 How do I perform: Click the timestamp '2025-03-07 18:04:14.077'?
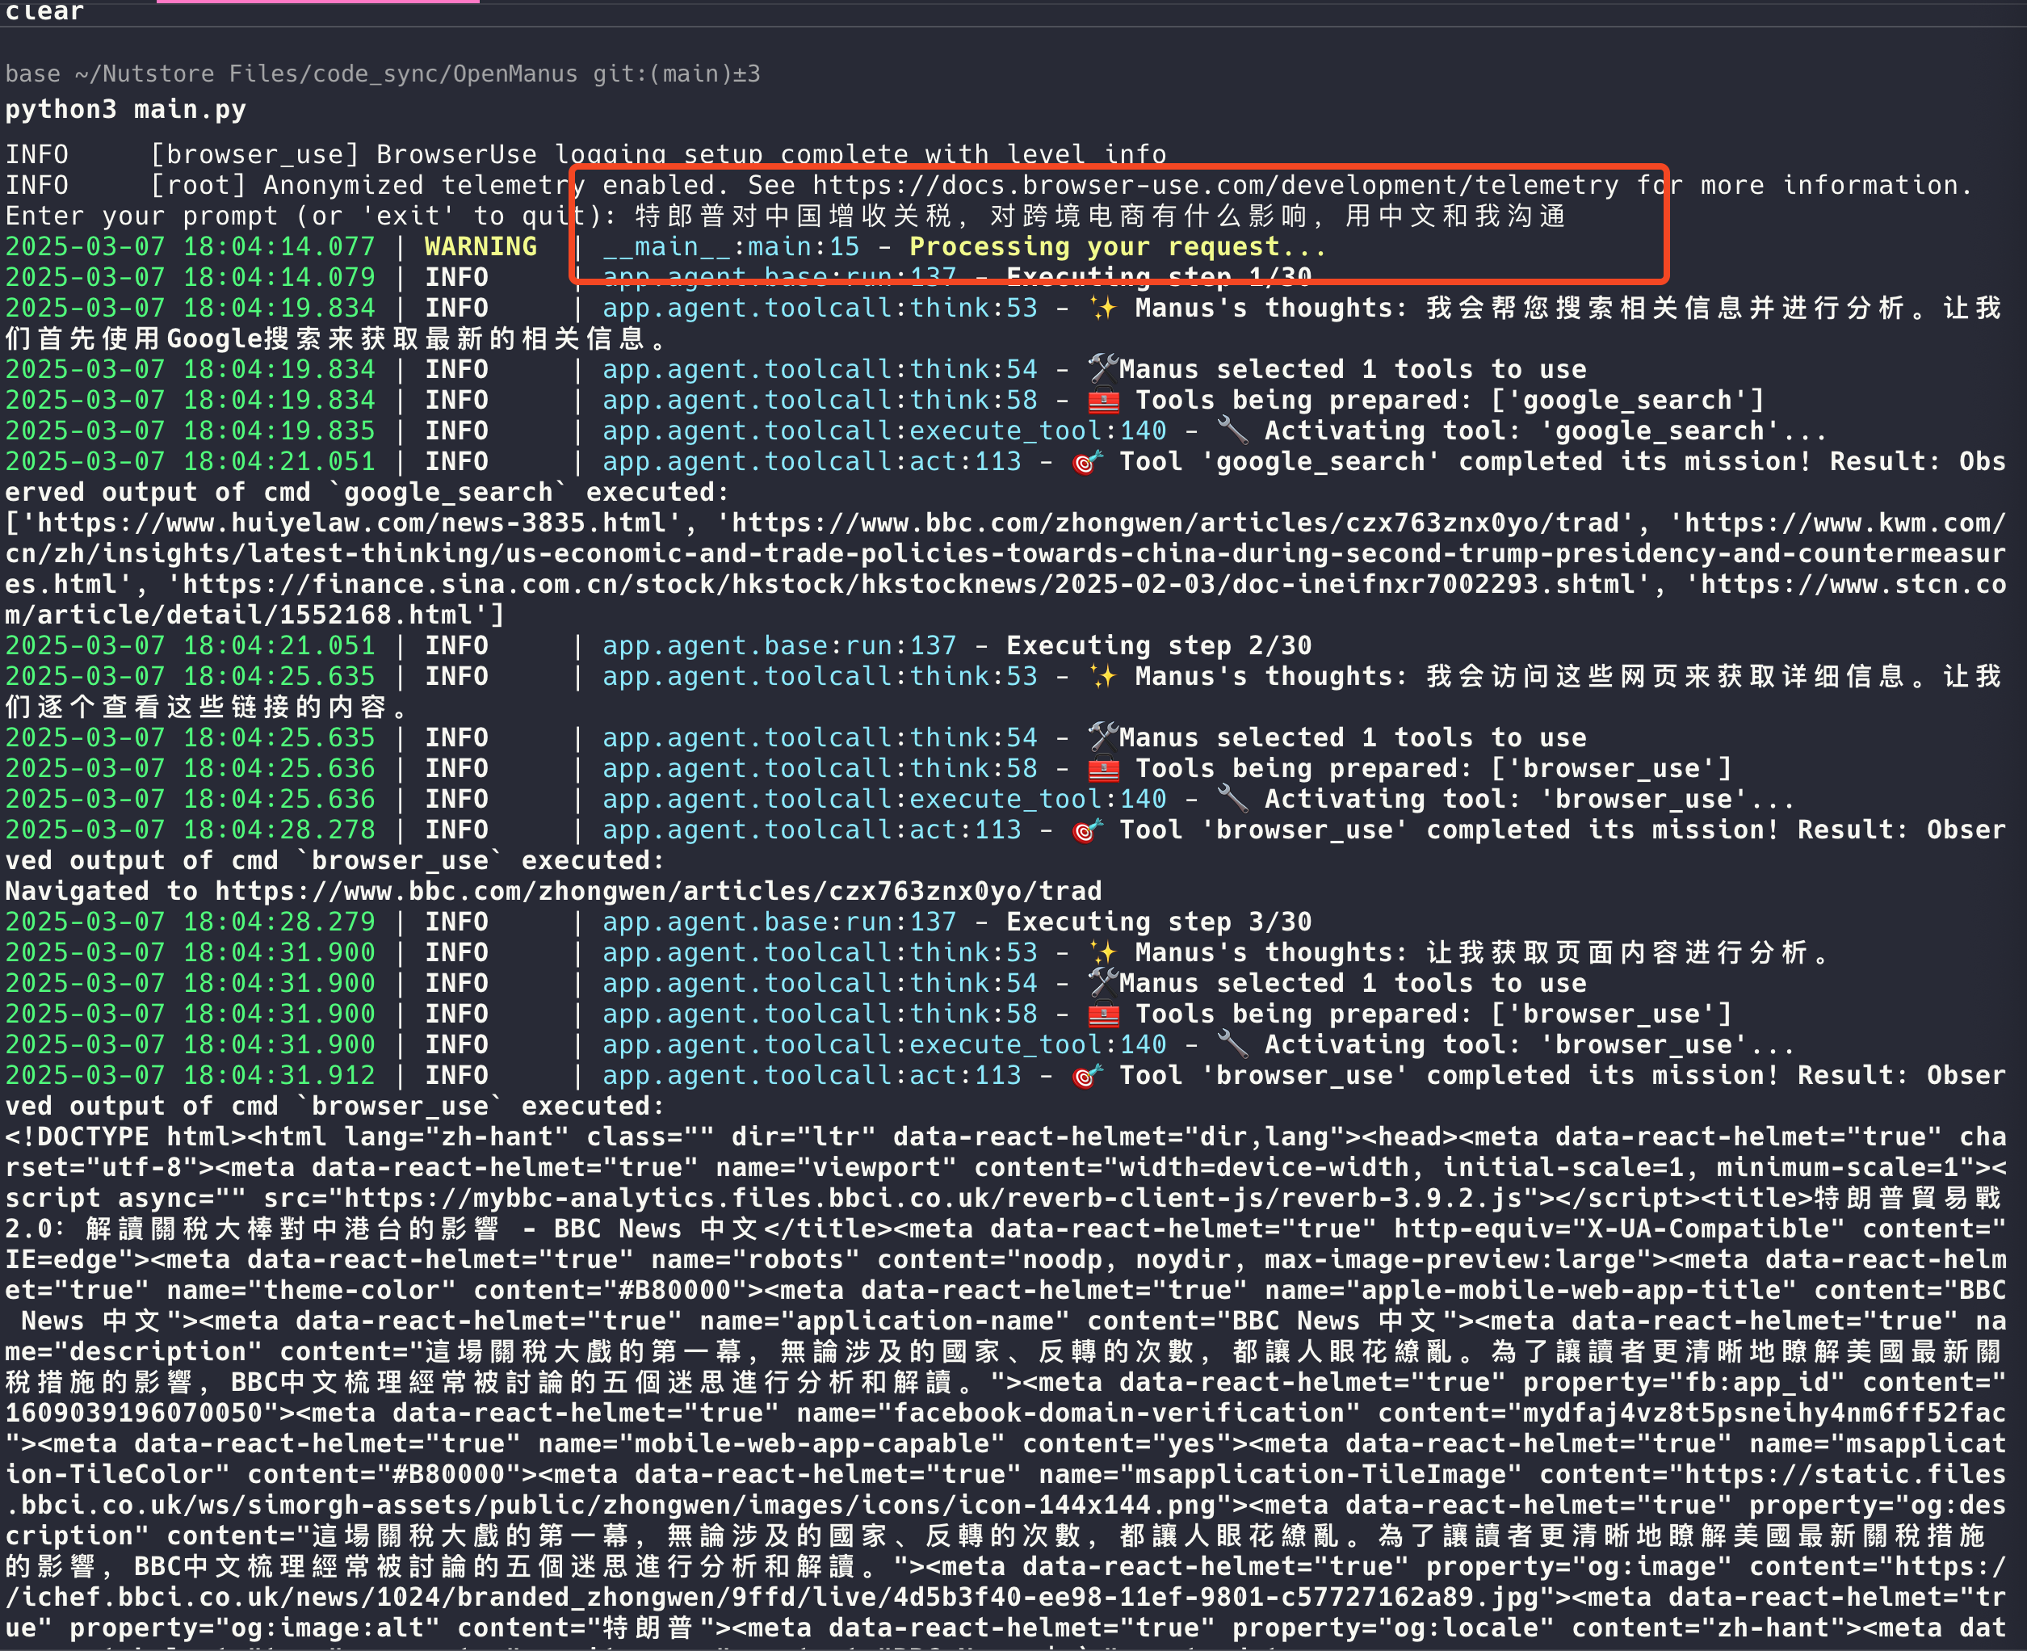[190, 246]
